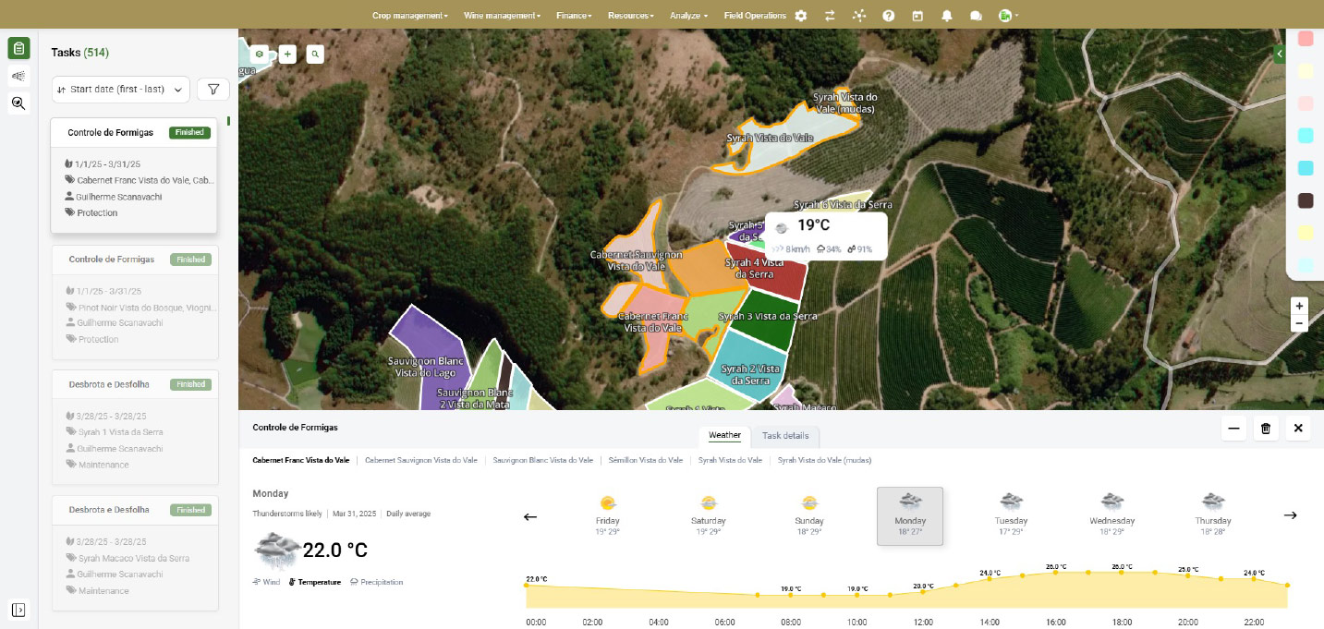Open Wine management menu
Screen dimensions: 1324x629
(x=502, y=16)
